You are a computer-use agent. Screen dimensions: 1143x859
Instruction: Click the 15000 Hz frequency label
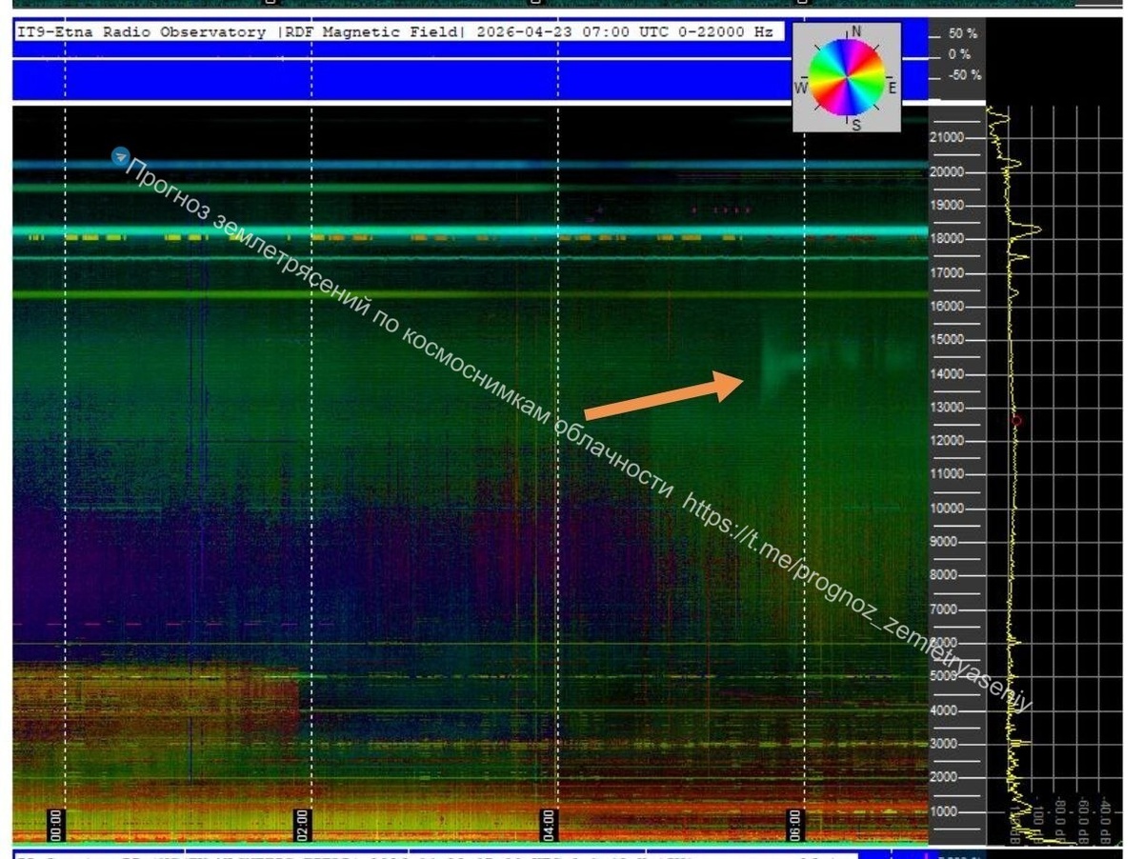click(x=949, y=340)
